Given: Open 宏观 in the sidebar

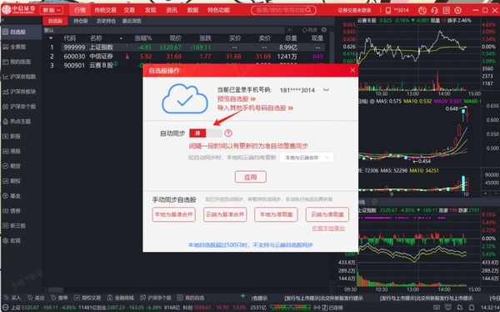Looking at the screenshot, I should click(12, 240).
